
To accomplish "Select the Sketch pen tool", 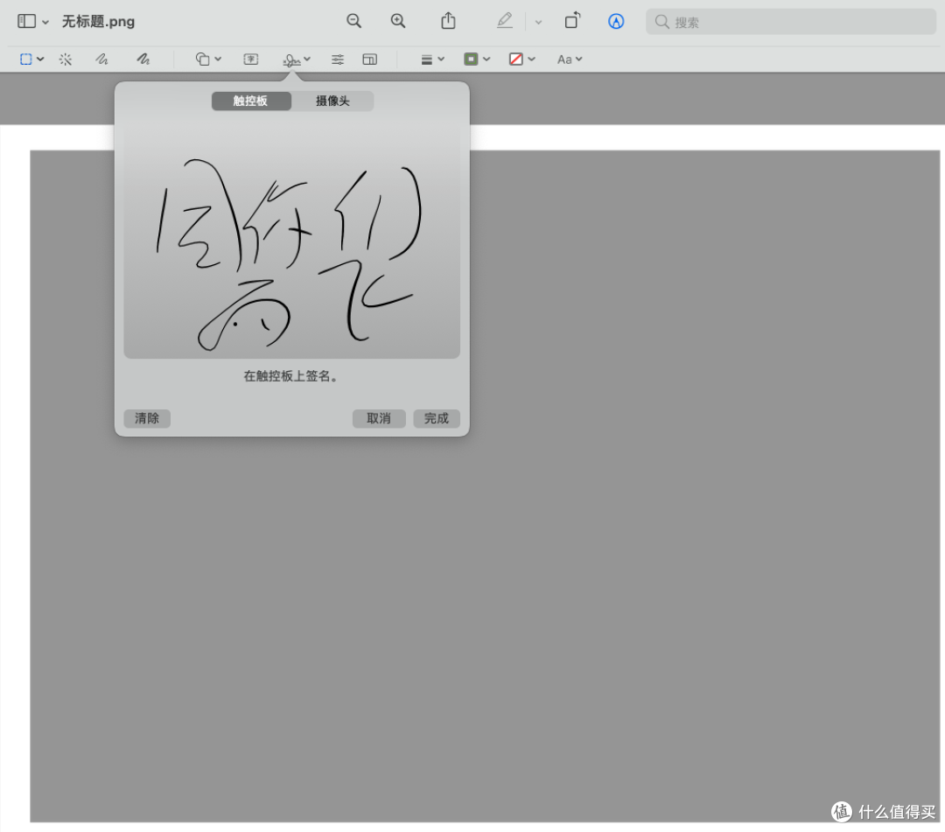I will pos(101,59).
